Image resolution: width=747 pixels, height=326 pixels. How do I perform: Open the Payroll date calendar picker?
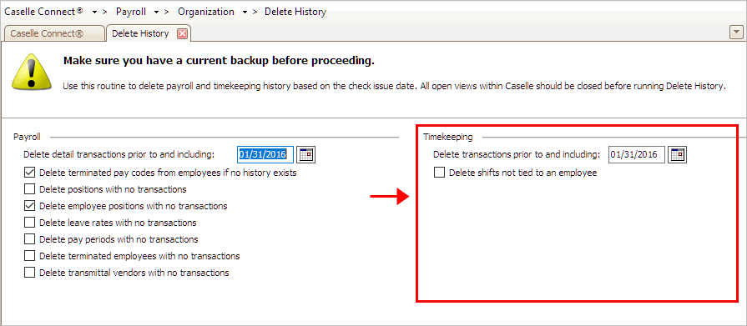click(x=306, y=155)
